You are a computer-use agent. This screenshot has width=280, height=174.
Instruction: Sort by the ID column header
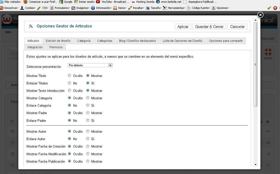268,122
